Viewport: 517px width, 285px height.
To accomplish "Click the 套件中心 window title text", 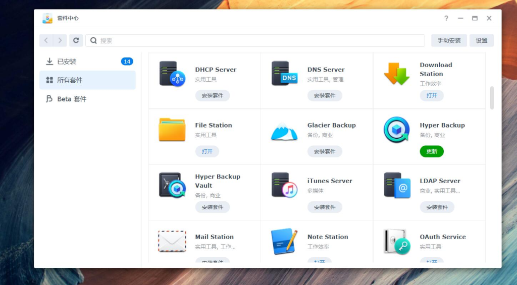I will (x=68, y=18).
